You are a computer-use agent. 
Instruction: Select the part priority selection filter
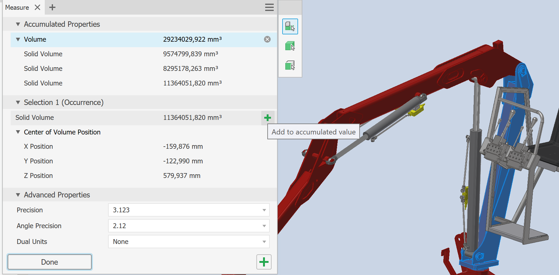(x=290, y=46)
